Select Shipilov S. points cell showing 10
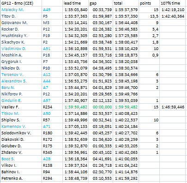Viewport: 187px width, 183px height. pyautogui.click(x=149, y=120)
